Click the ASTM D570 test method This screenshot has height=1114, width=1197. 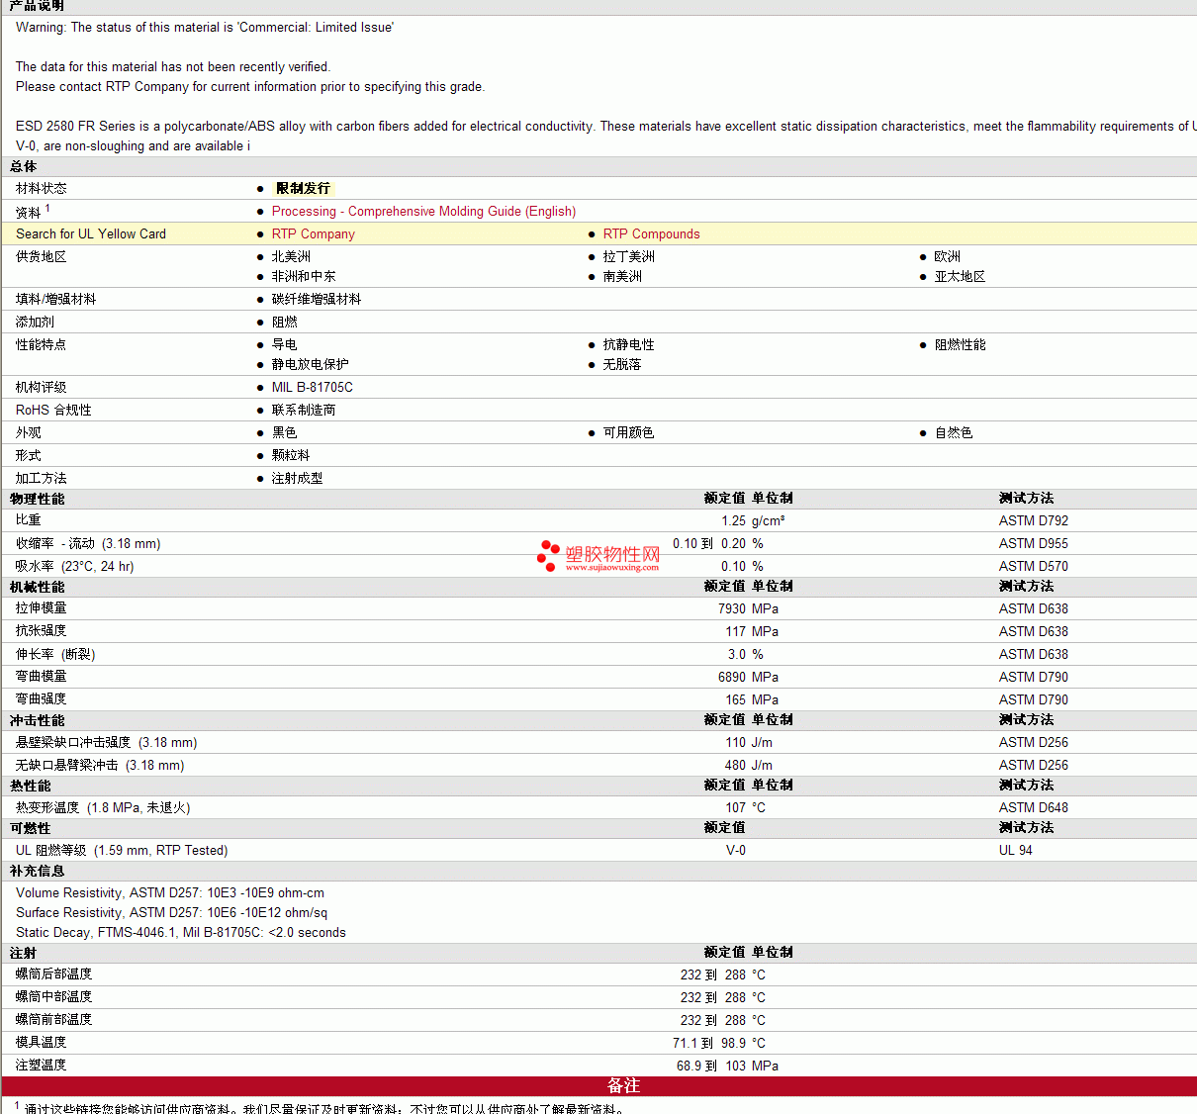(x=1033, y=566)
